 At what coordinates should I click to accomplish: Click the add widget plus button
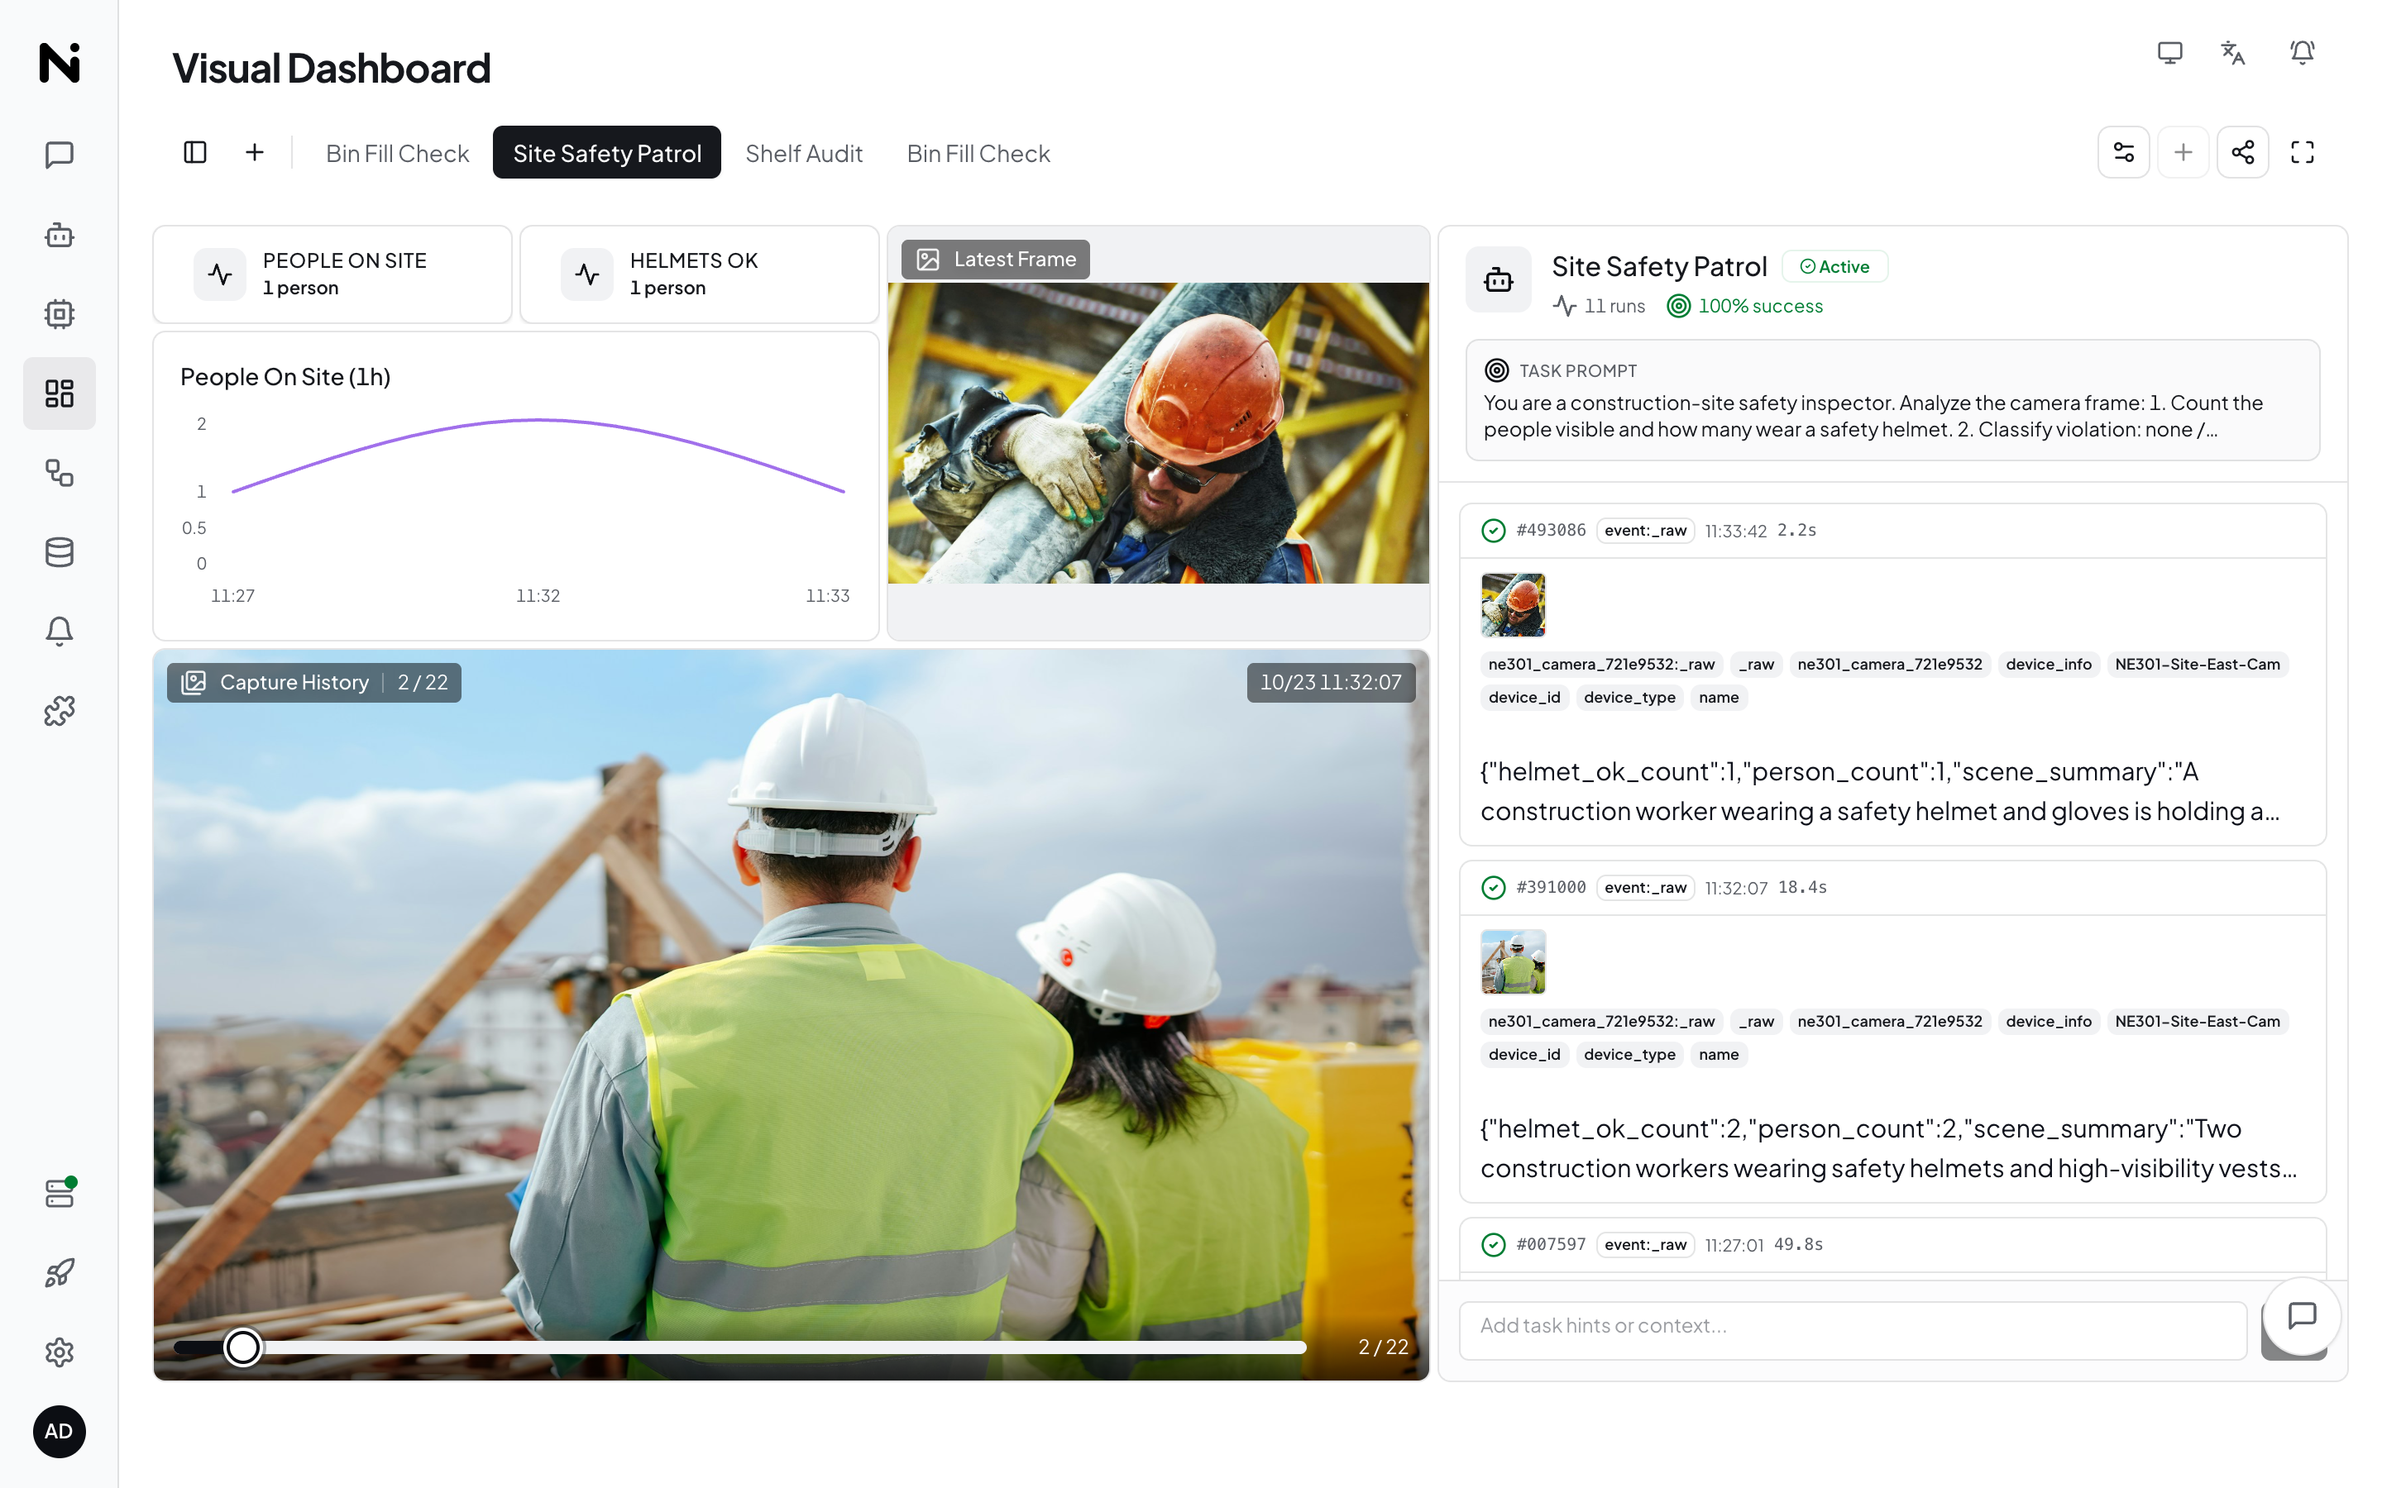pos(2182,151)
